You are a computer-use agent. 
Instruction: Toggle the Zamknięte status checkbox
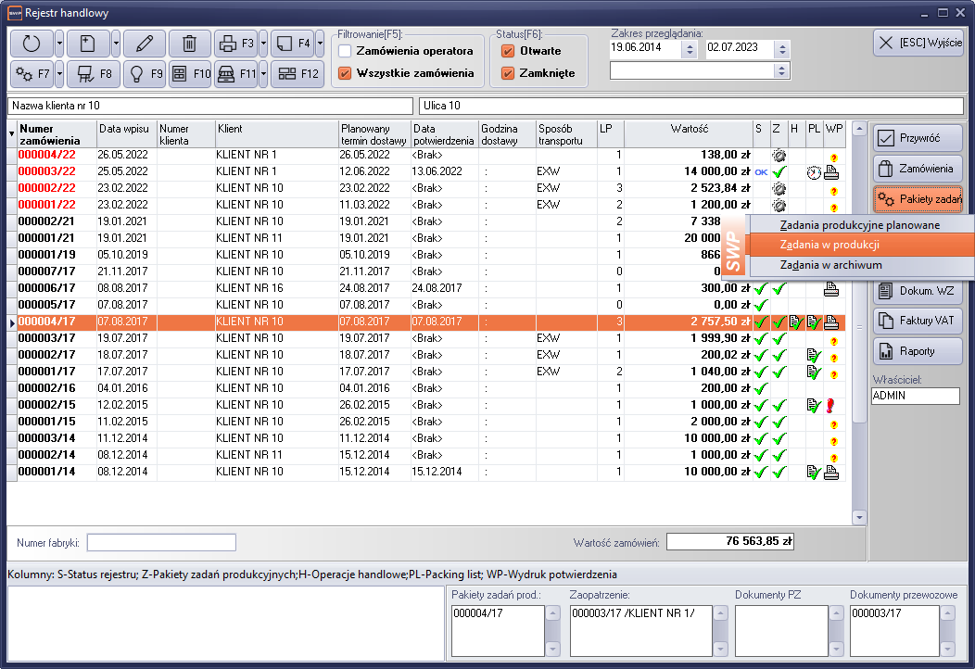(507, 72)
